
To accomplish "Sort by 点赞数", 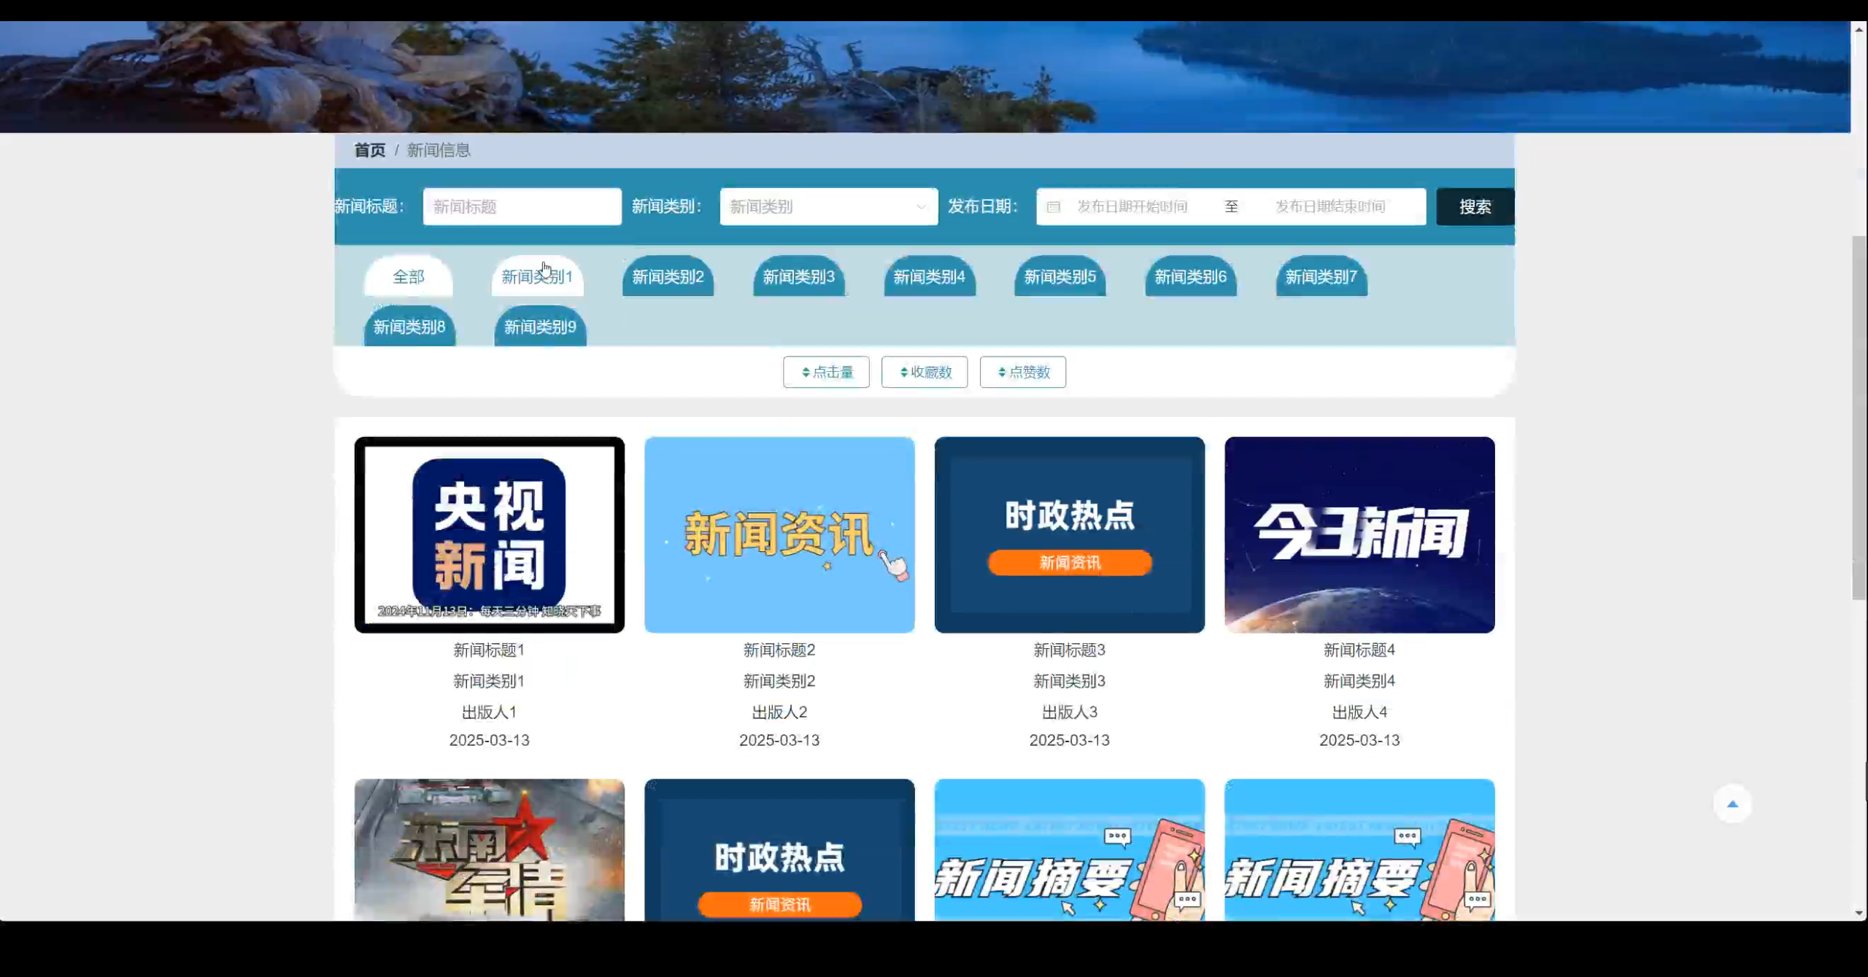I will click(1022, 372).
